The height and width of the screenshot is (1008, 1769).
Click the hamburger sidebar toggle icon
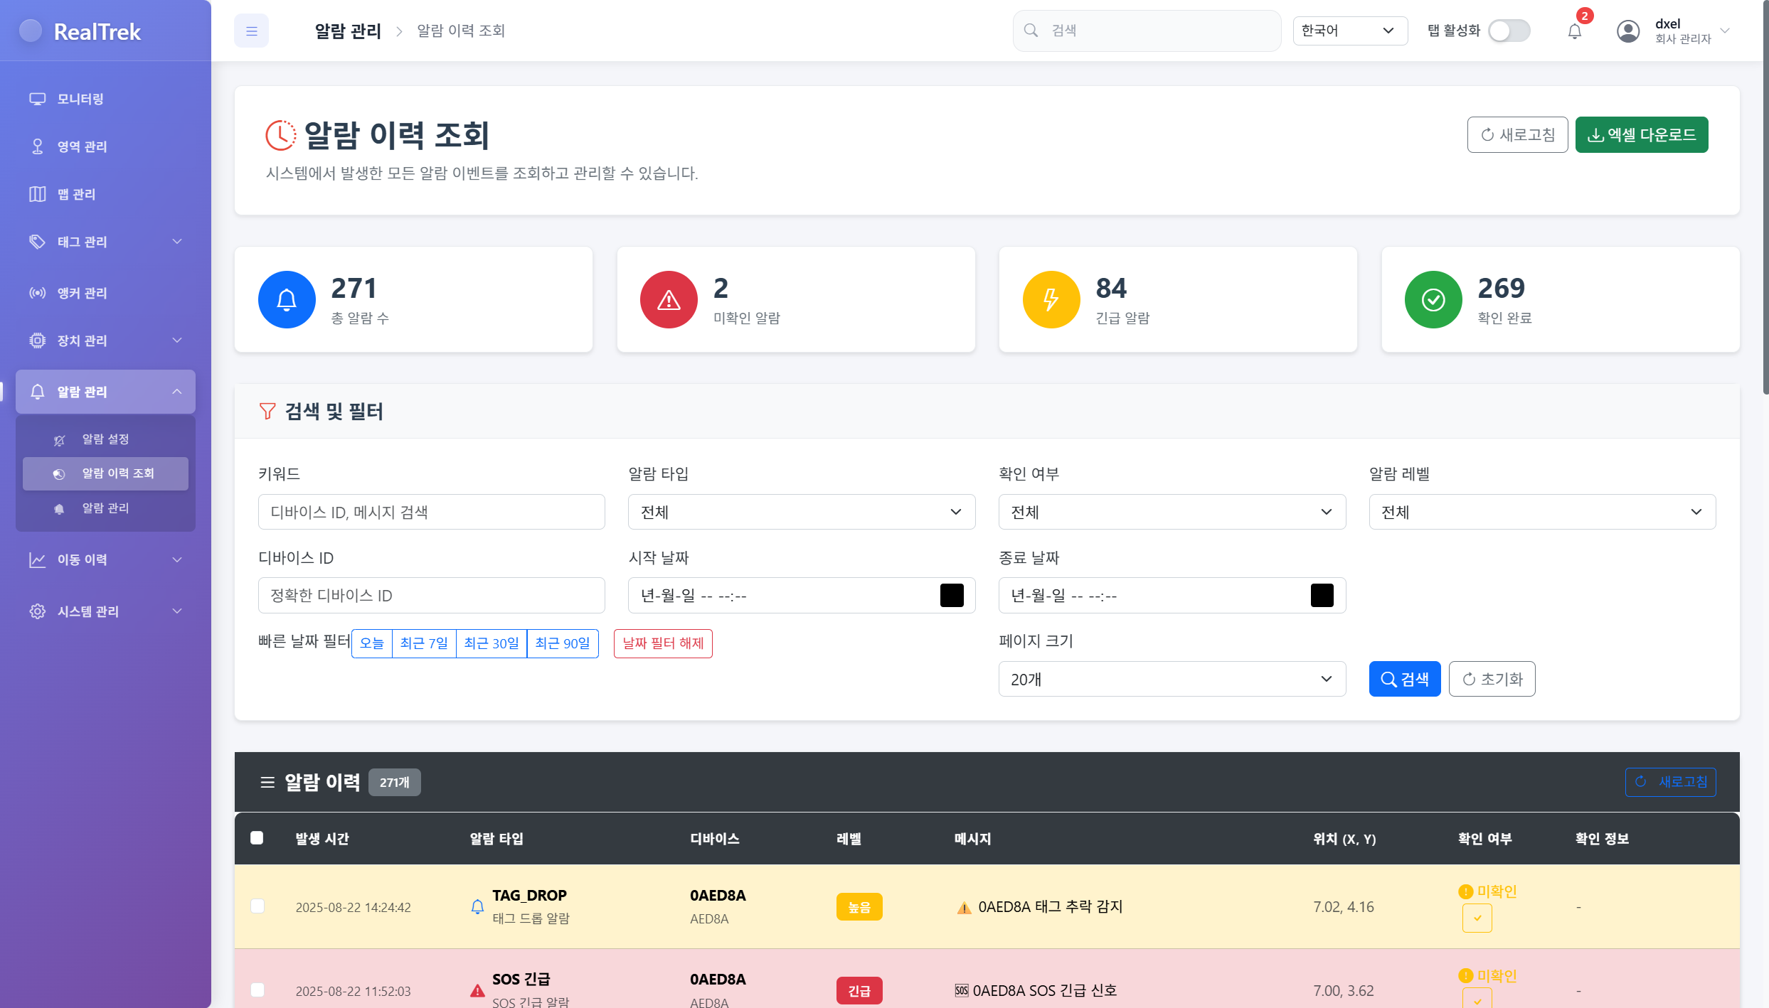tap(251, 31)
